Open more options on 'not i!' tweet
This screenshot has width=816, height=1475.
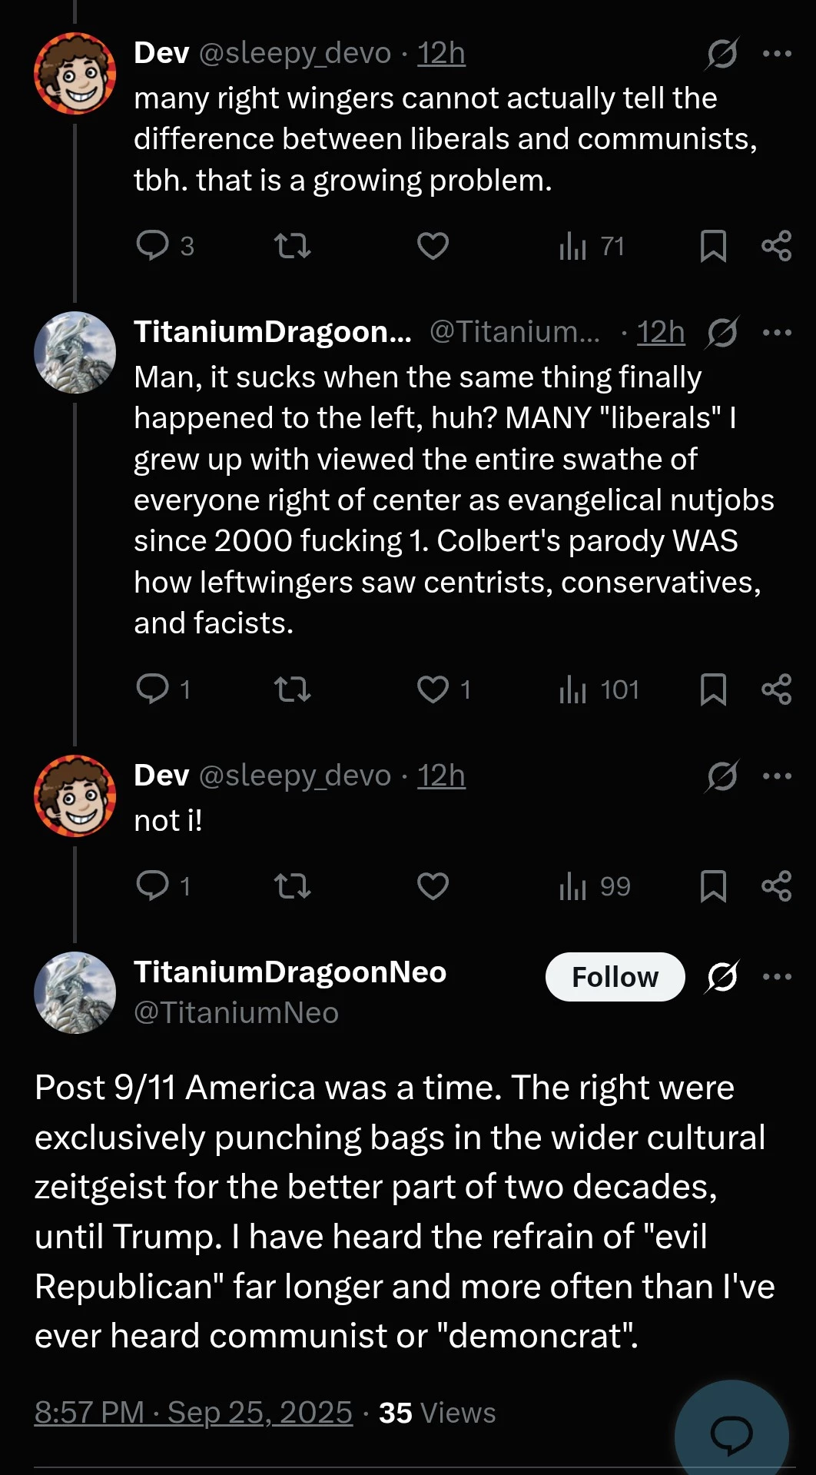click(777, 776)
